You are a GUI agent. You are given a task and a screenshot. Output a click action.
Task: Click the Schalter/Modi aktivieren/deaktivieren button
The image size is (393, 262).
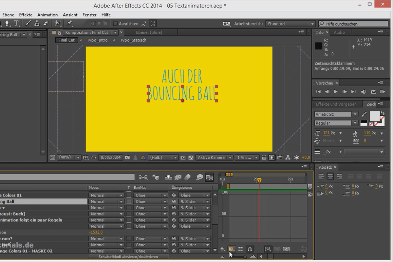pos(128,257)
